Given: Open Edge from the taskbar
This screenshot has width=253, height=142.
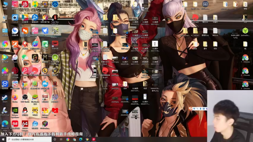Looking at the screenshot, I should point(81,139).
